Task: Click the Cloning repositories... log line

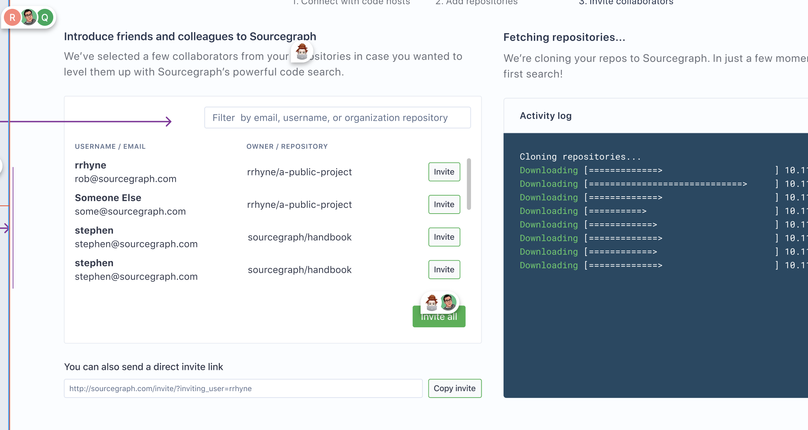Action: pyautogui.click(x=580, y=157)
